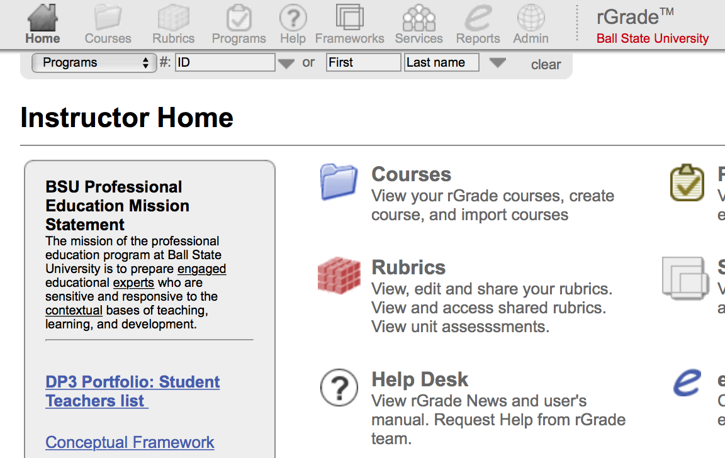Expand the arrow next to Last name field
This screenshot has height=458, width=725.
497,63
